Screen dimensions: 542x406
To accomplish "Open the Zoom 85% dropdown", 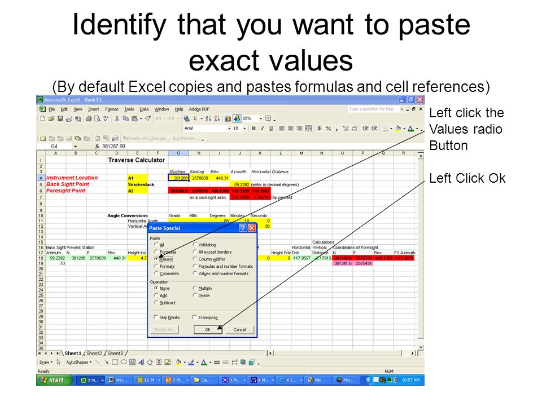I will tap(261, 118).
